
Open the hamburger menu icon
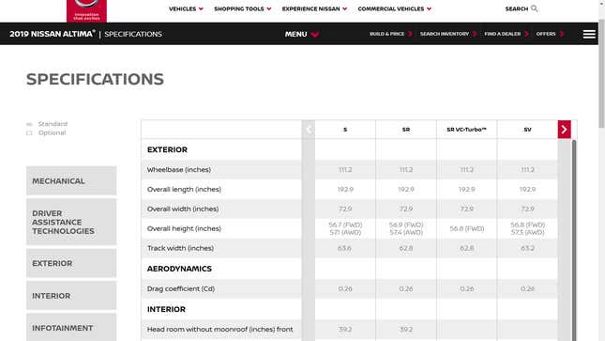coord(589,34)
